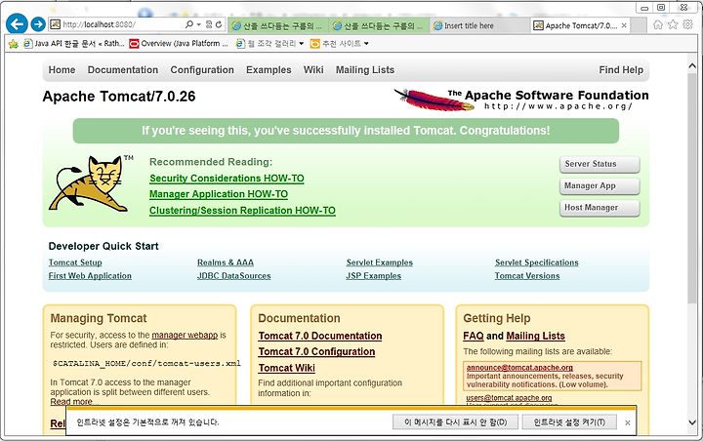Open First Web Application link

(x=90, y=276)
